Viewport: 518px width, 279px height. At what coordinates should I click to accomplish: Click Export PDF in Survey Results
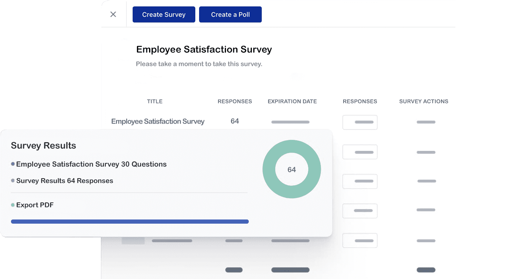[x=35, y=205]
